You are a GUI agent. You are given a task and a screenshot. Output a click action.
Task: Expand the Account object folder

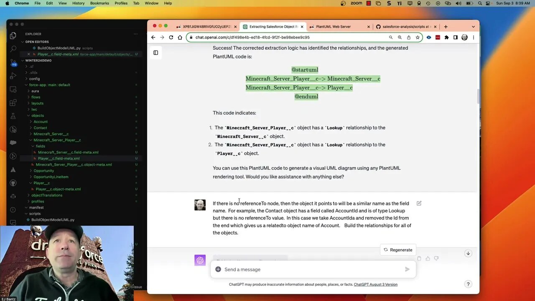tap(41, 122)
